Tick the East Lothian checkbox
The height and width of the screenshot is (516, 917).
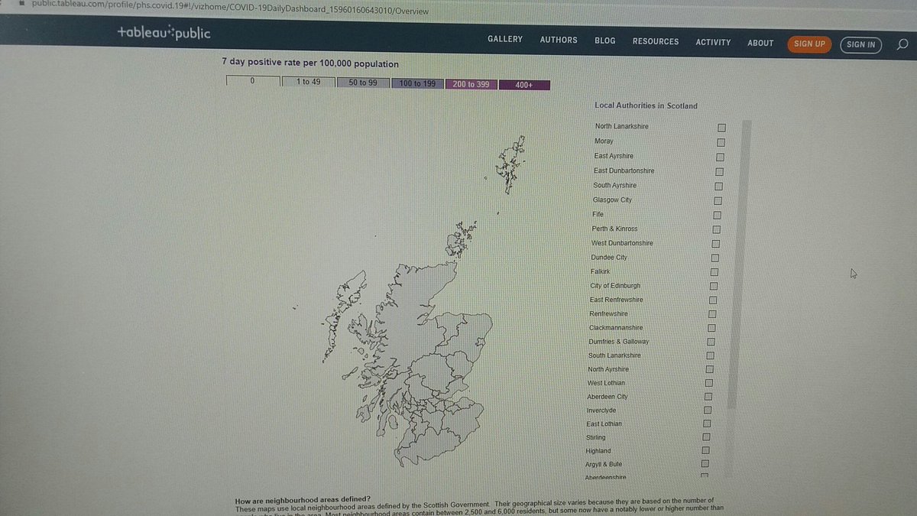706,424
